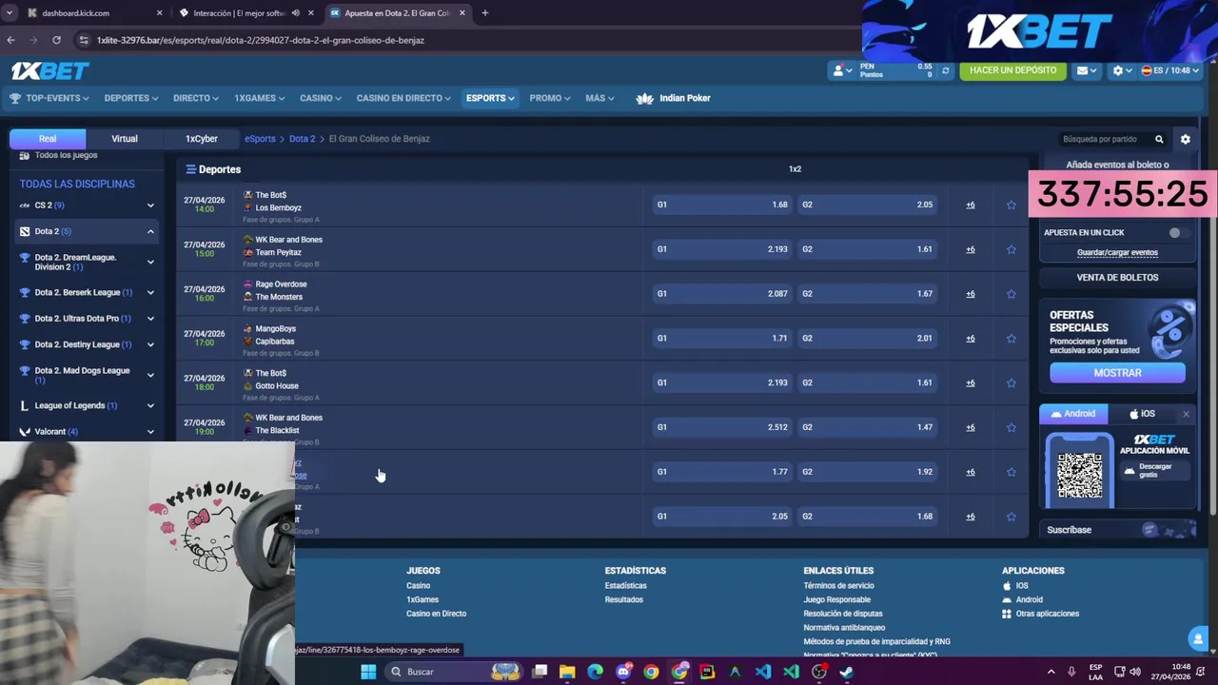
Task: Switch to the Virtual tab
Action: pyautogui.click(x=125, y=139)
